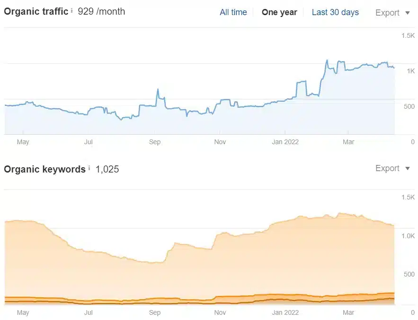Open the Export dropdown for Organic traffic
Viewport: 418px width, 320px height.
(392, 13)
